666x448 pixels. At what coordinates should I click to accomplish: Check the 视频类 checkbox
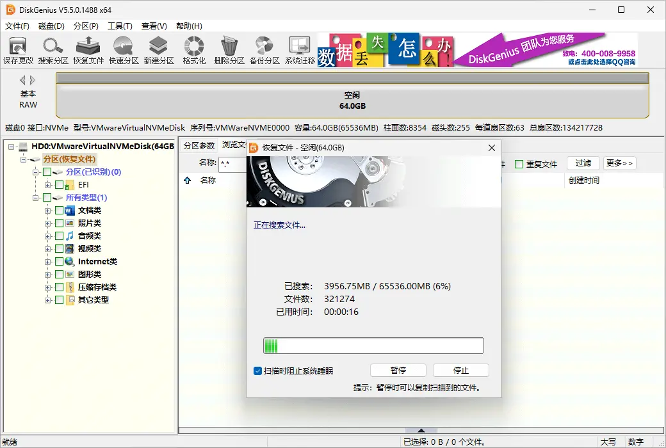(60, 249)
